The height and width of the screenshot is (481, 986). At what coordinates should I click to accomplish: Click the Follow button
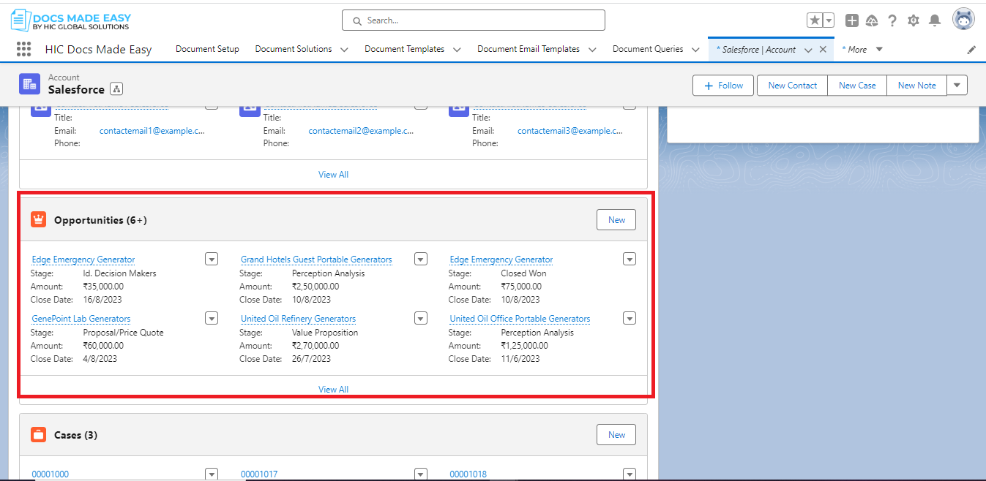point(724,86)
